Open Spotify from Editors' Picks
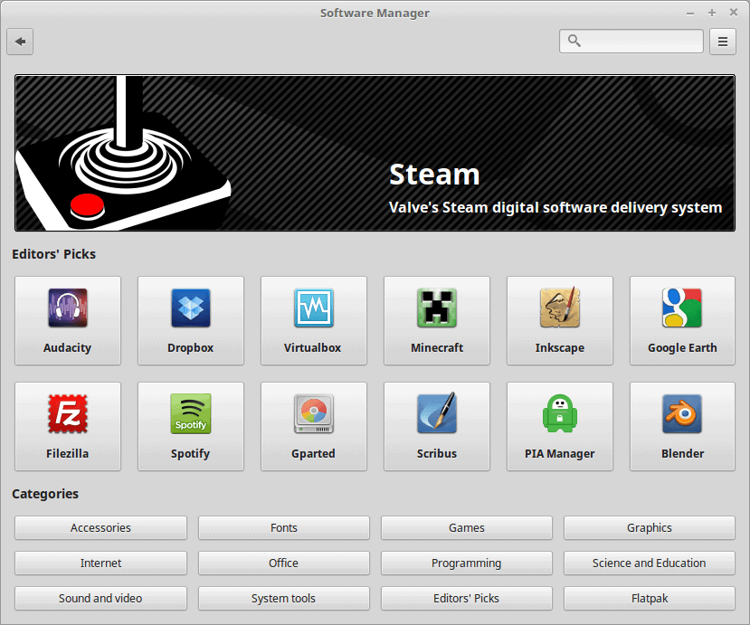Screen dimensions: 750x625 [x=190, y=426]
